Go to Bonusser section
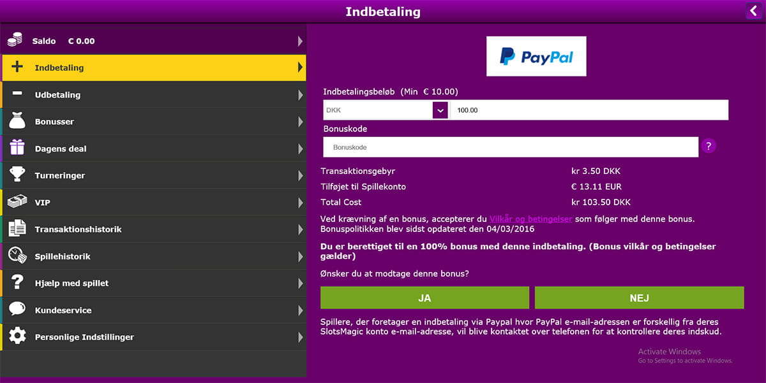The width and height of the screenshot is (766, 383). (x=154, y=122)
